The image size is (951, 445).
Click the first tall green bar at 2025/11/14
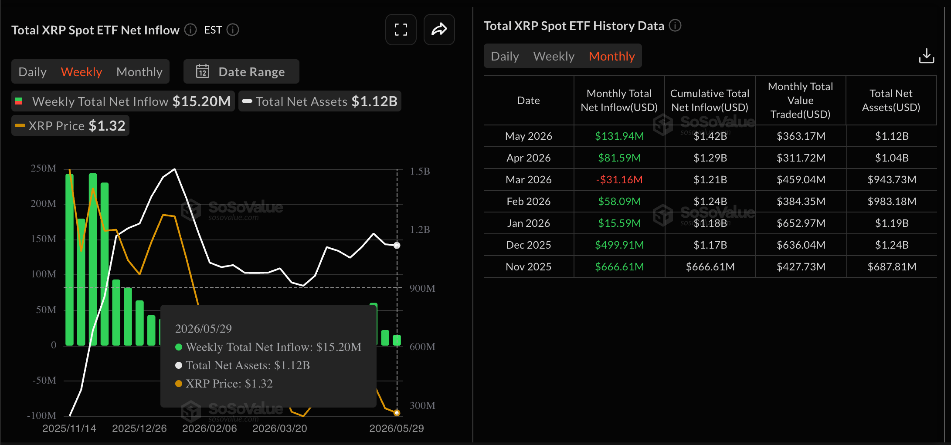click(69, 260)
